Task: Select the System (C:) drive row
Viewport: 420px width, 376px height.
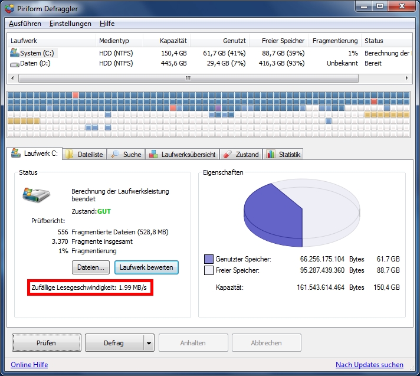Action: [x=209, y=53]
